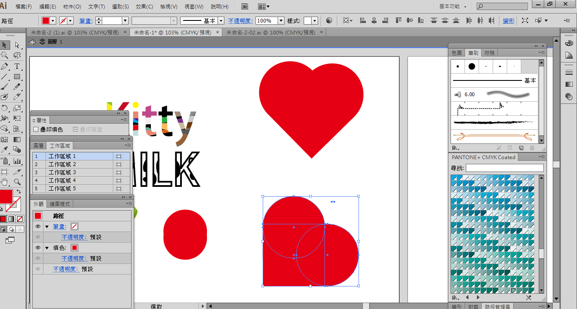The image size is (577, 309).
Task: Select the Zoom magnifier tool
Action: (x=17, y=182)
